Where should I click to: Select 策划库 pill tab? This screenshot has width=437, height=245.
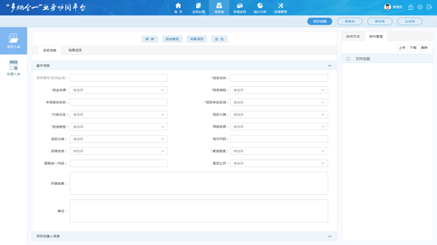coord(380,21)
